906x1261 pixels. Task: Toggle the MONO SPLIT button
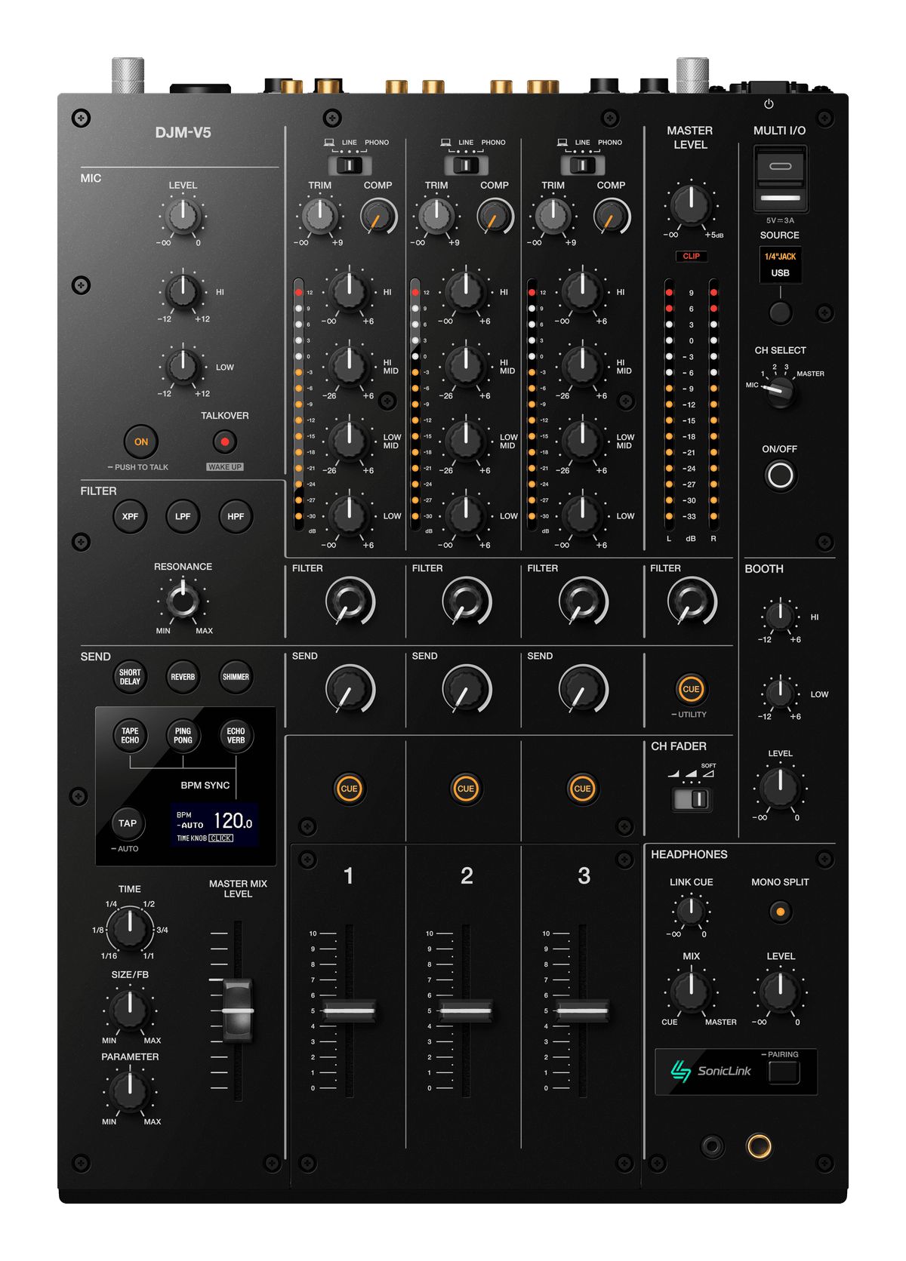[x=780, y=912]
